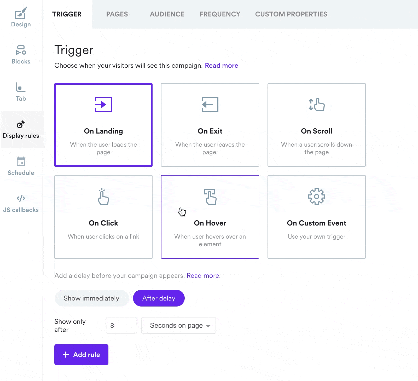The image size is (418, 381).
Task: Choose Show immediately option
Action: (x=91, y=298)
